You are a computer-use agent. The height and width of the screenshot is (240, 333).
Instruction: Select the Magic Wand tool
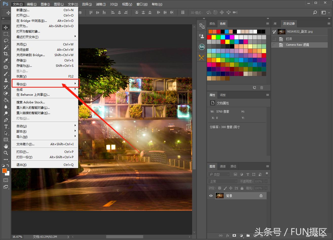[x=6, y=47]
